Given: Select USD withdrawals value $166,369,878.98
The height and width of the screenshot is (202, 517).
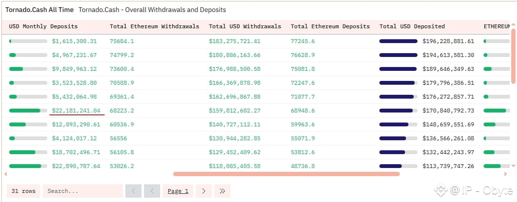Looking at the screenshot, I should click(x=235, y=83).
